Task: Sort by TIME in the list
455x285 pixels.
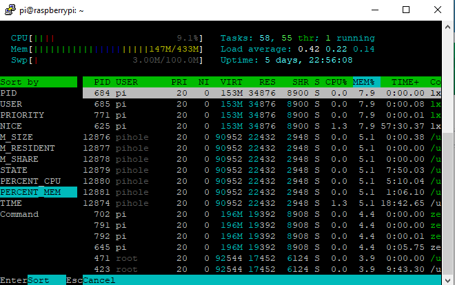Action: (x=12, y=203)
